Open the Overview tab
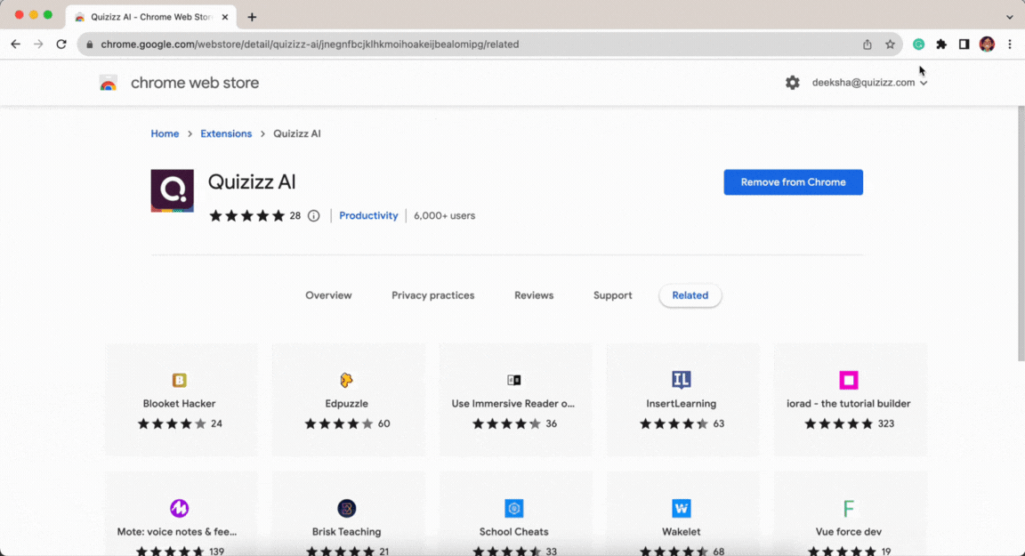The height and width of the screenshot is (556, 1025). (x=328, y=295)
